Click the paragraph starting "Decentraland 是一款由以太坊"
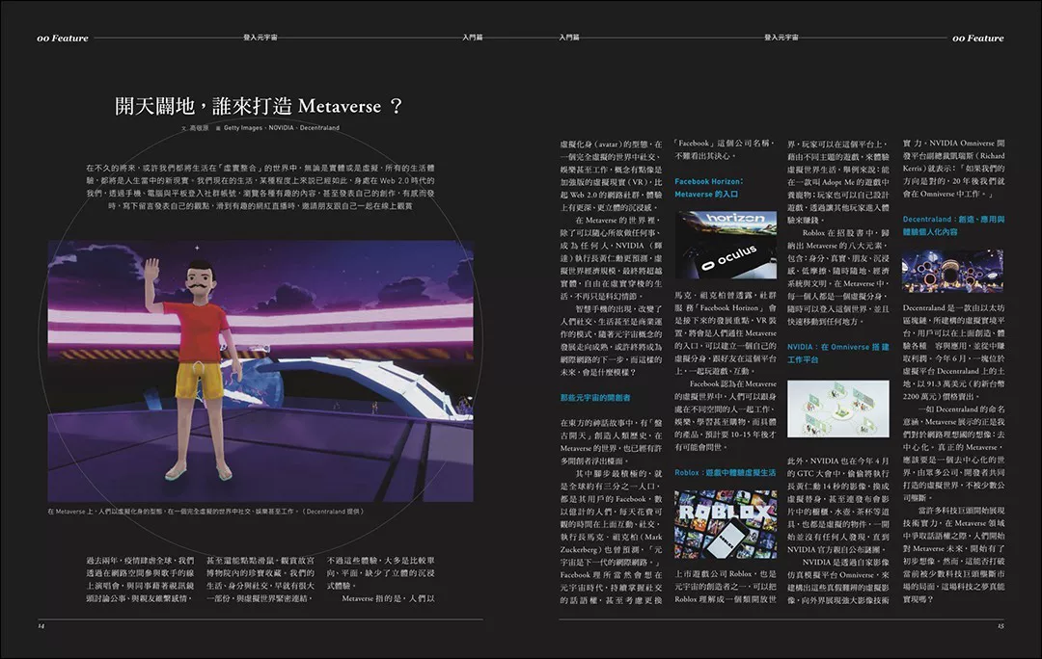The image size is (1042, 659). point(953,352)
